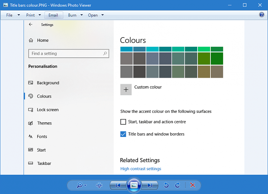Click the Settings title text

tap(47, 25)
